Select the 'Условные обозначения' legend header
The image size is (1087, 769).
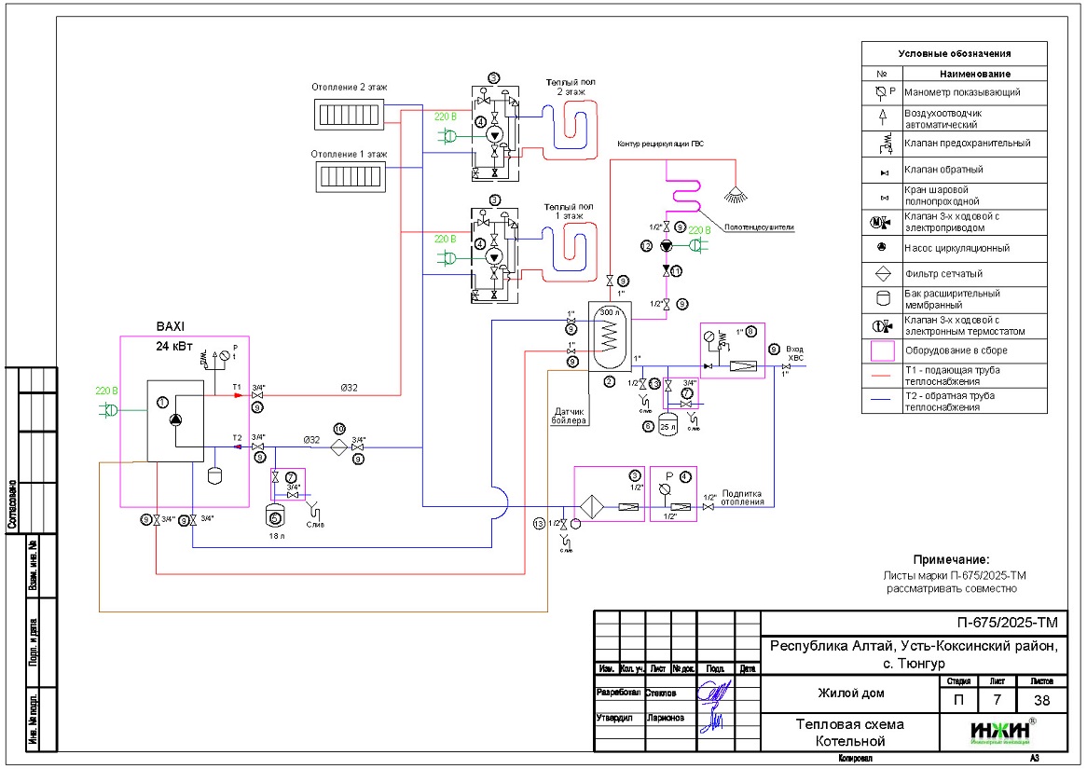(954, 54)
